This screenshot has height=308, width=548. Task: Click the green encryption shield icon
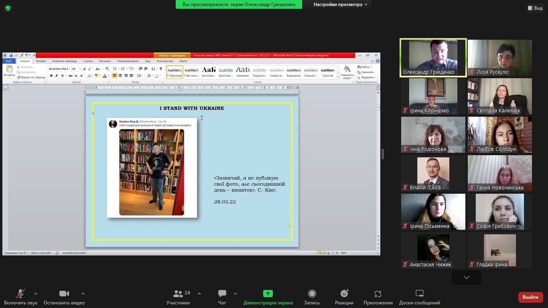pos(8,8)
